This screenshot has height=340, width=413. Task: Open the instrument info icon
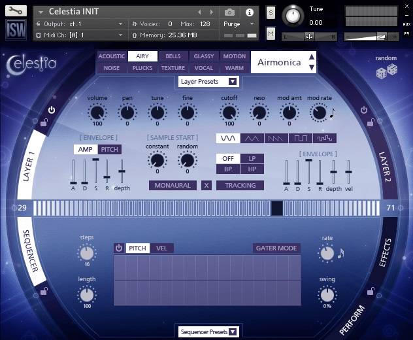click(249, 12)
